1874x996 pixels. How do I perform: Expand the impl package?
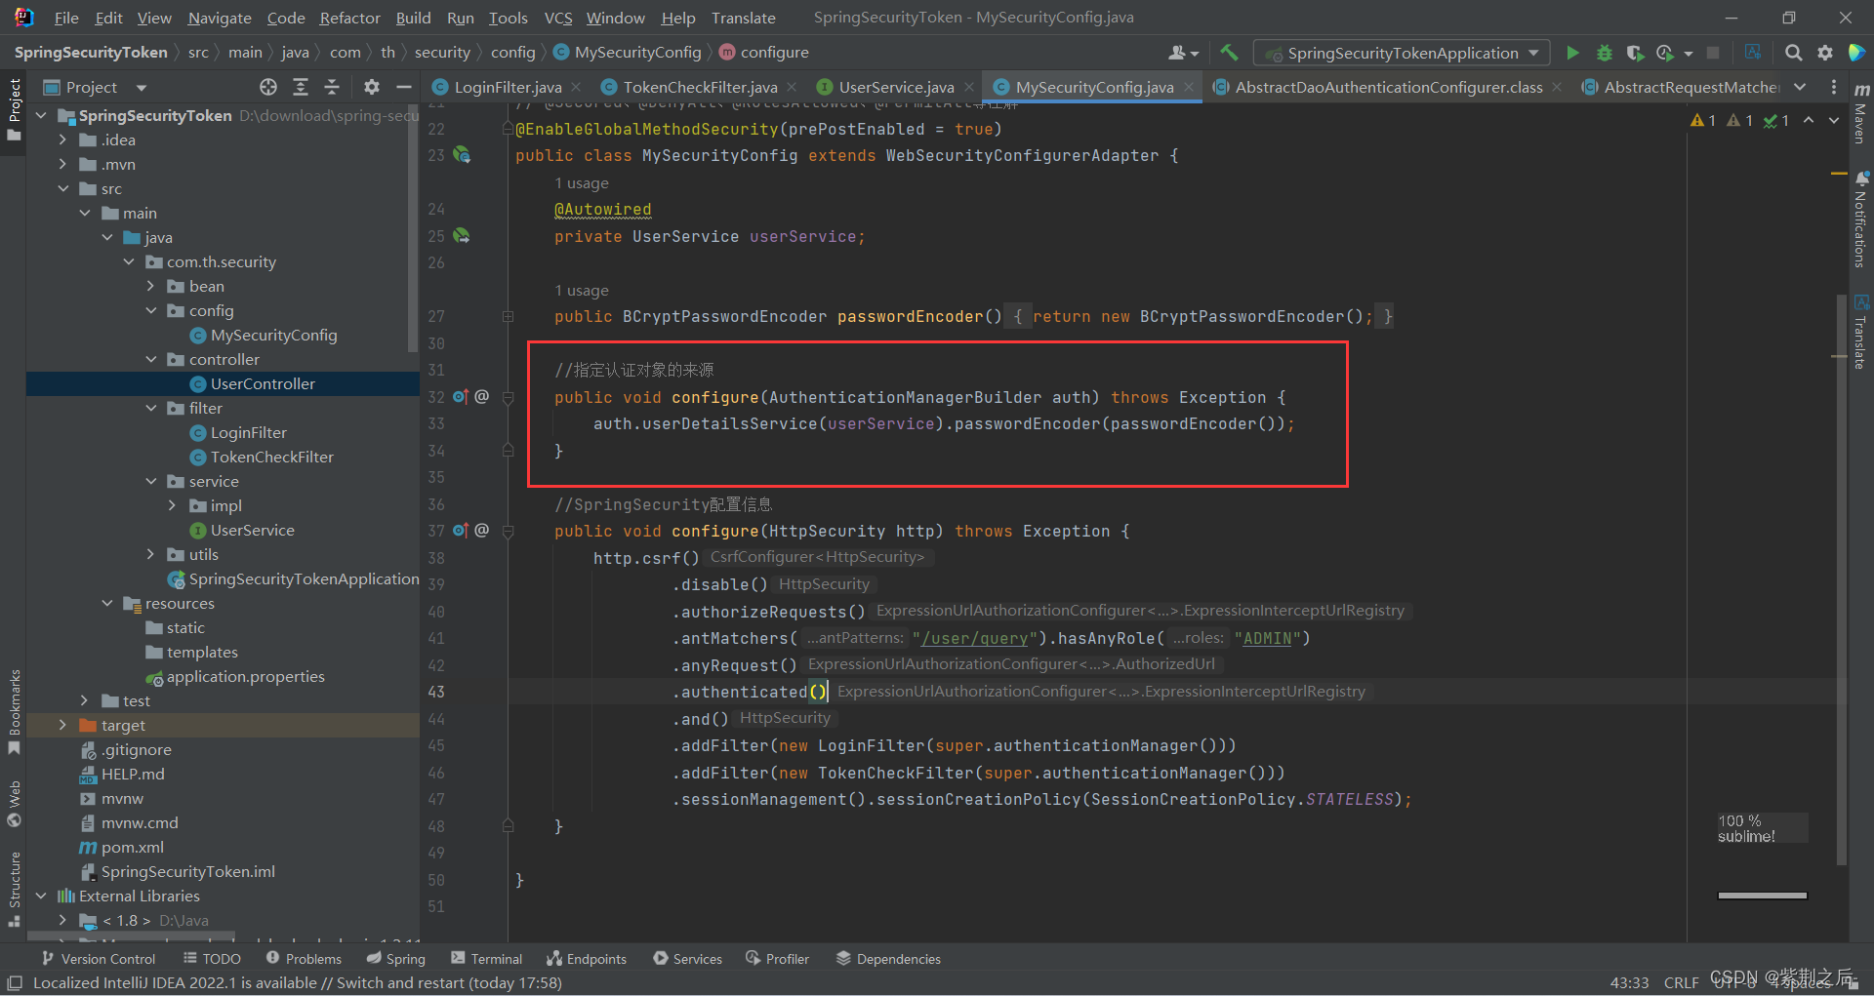(173, 505)
